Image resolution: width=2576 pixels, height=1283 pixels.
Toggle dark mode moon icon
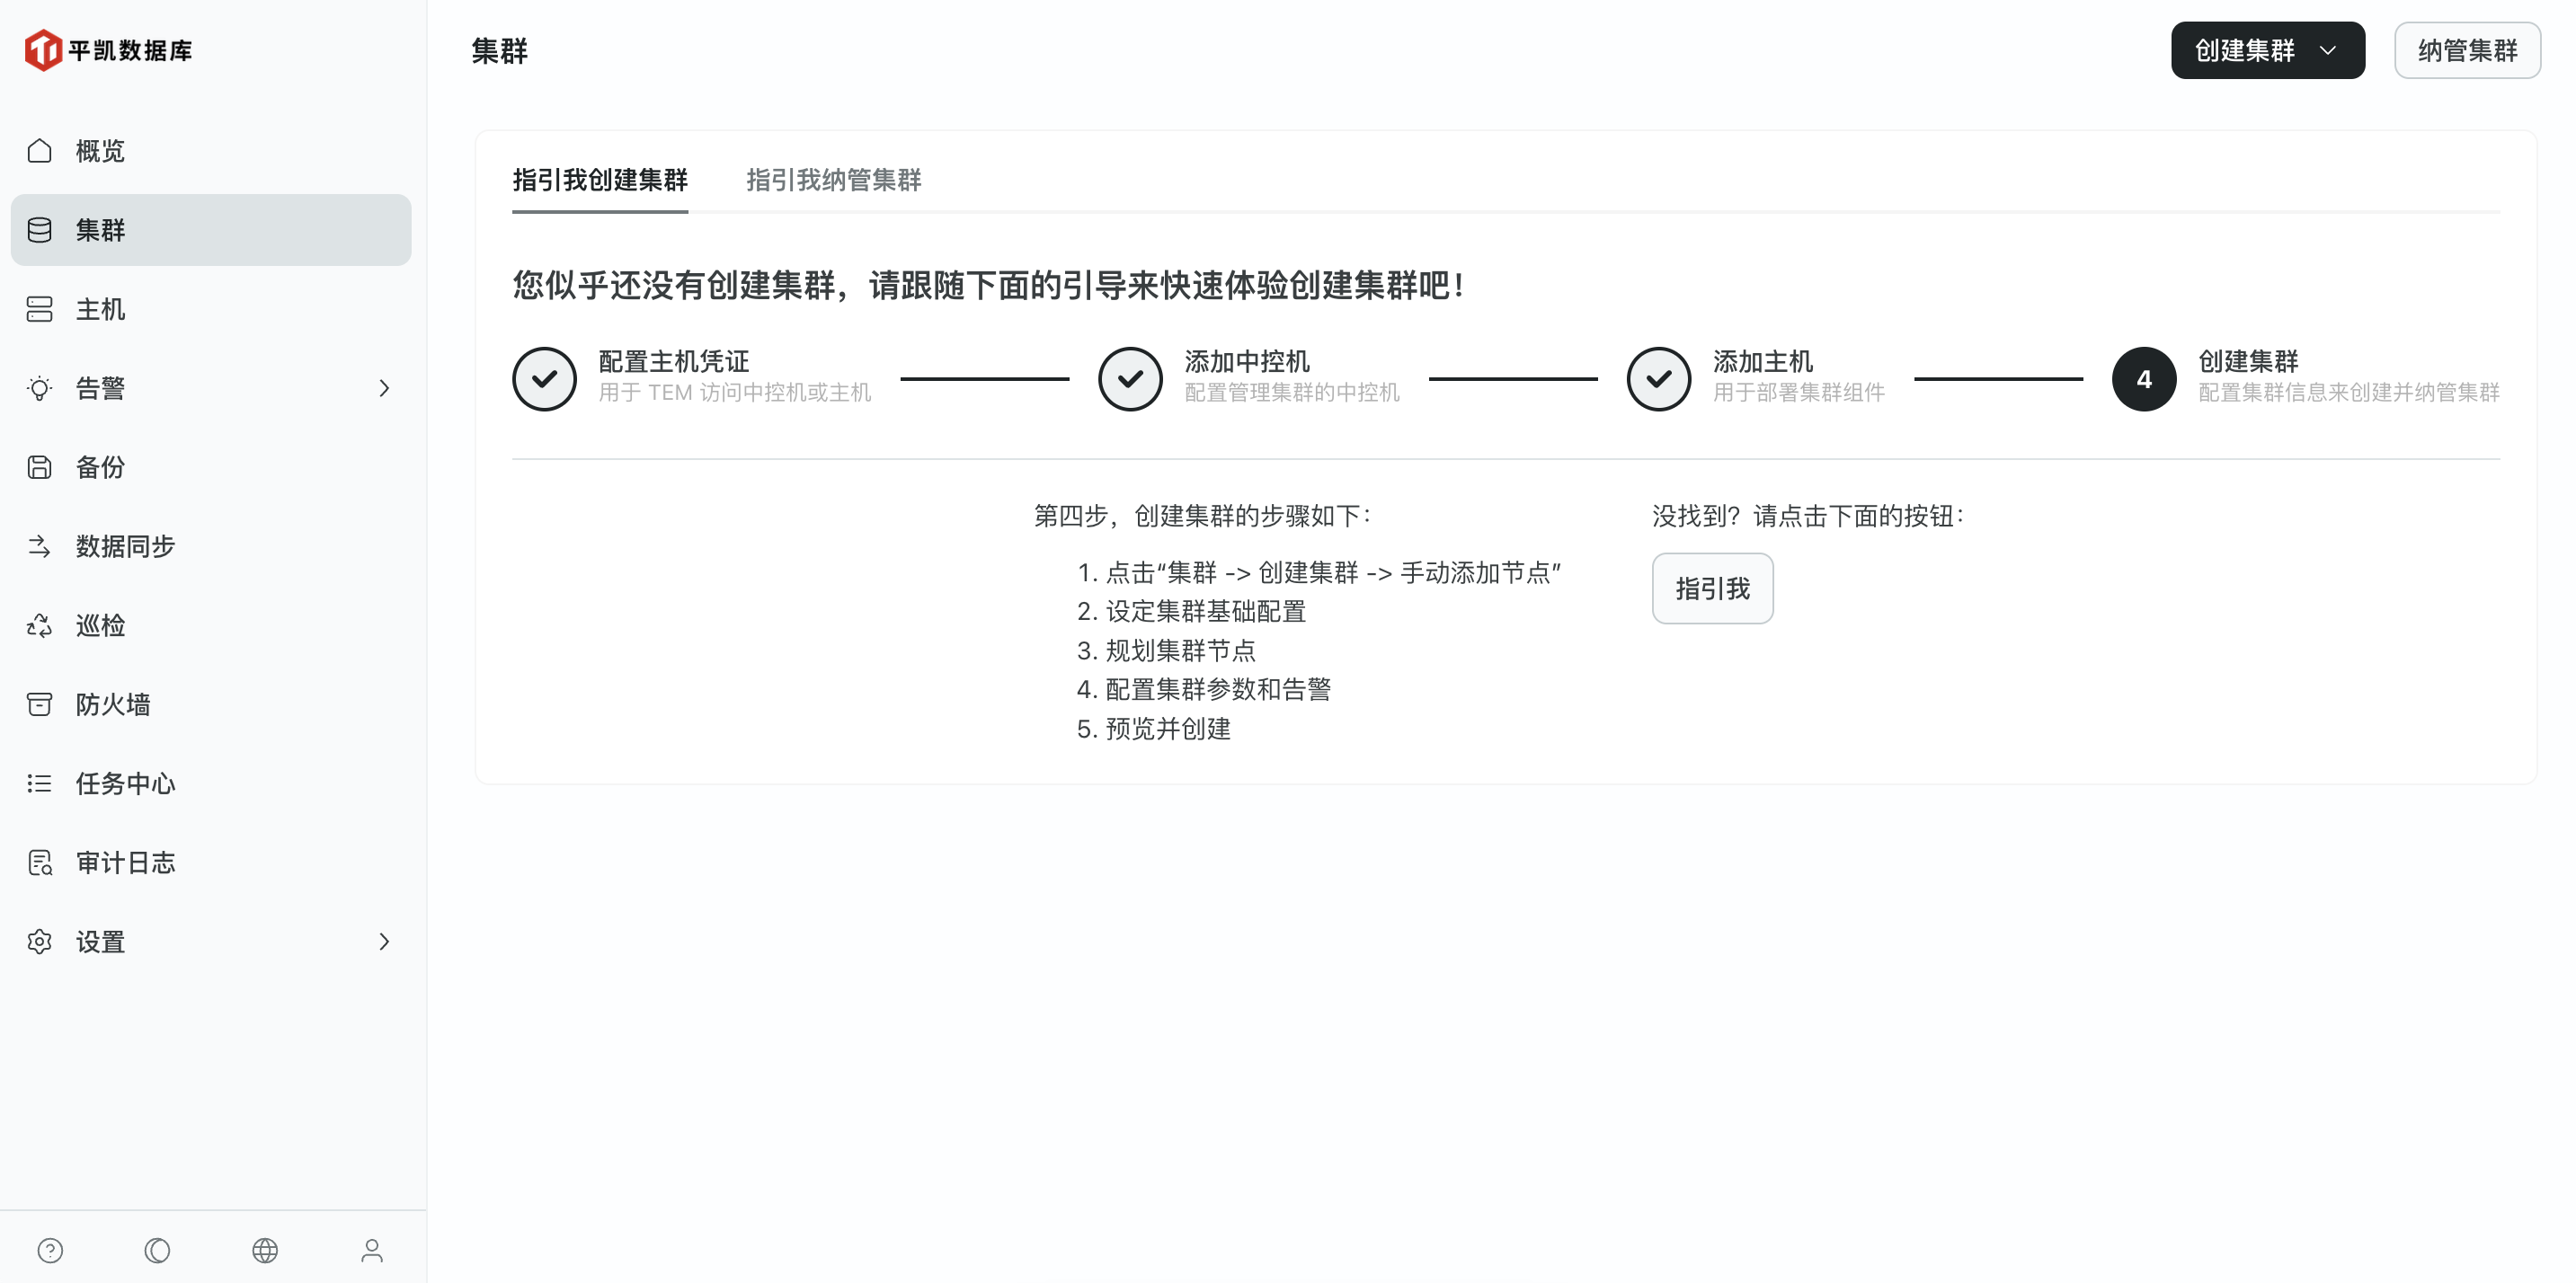[x=157, y=1250]
